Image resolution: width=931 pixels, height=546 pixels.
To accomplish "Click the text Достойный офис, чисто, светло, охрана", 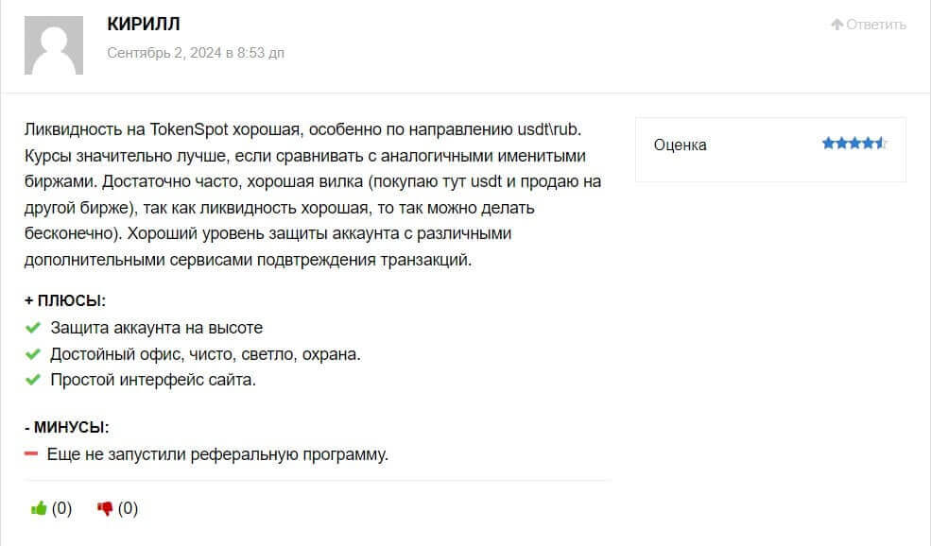I will 206,354.
